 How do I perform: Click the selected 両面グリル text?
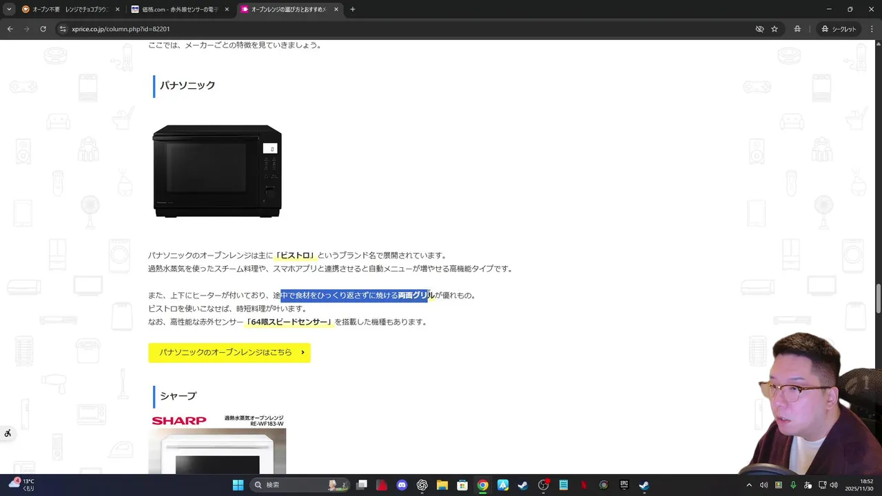click(416, 296)
